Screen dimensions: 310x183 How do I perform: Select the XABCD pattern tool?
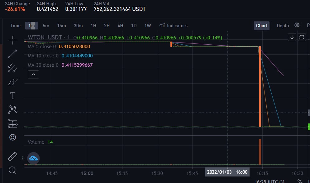[x=13, y=109]
